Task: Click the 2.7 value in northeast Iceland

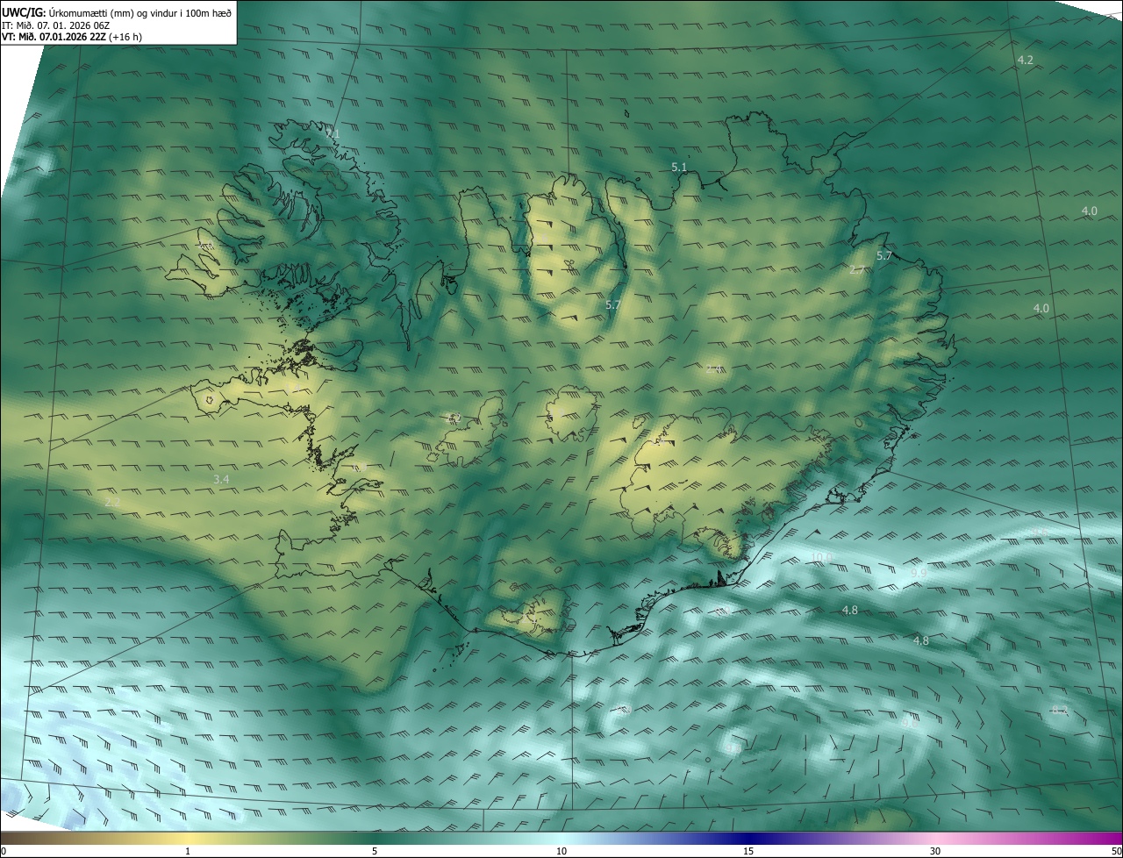Action: click(x=857, y=270)
